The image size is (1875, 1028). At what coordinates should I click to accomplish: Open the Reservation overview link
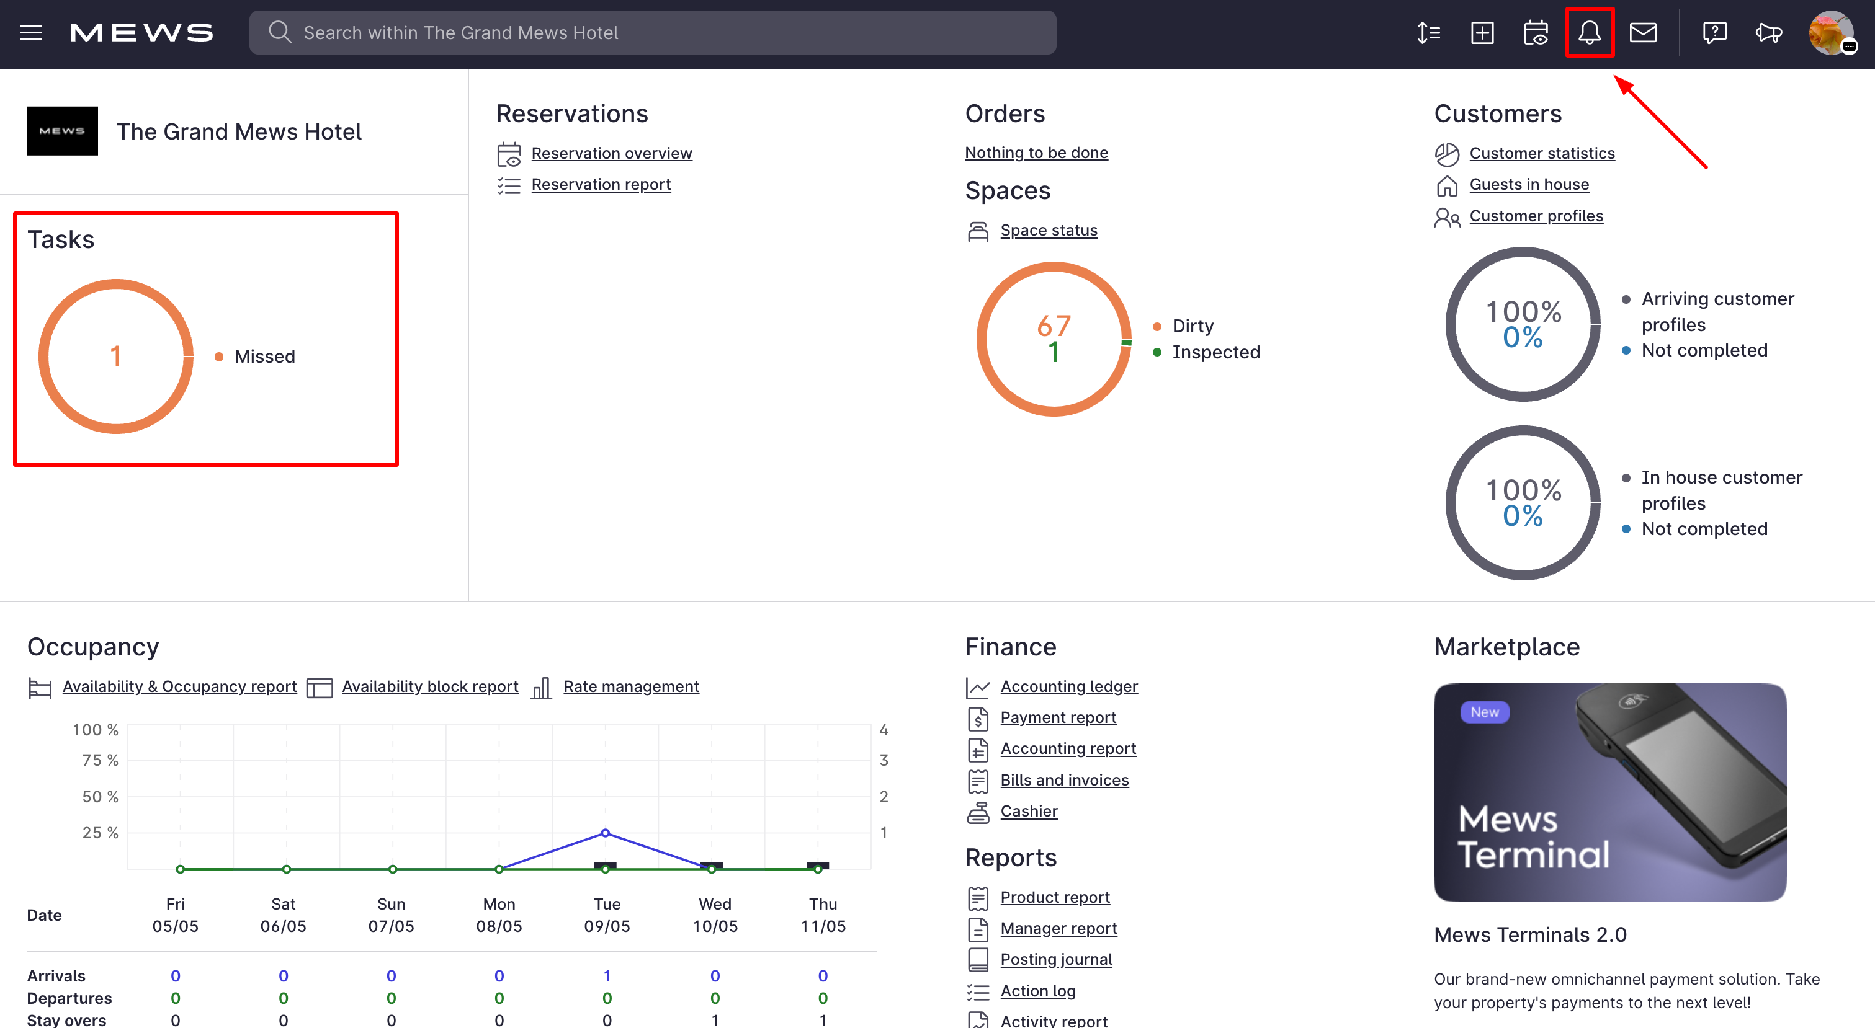tap(612, 153)
